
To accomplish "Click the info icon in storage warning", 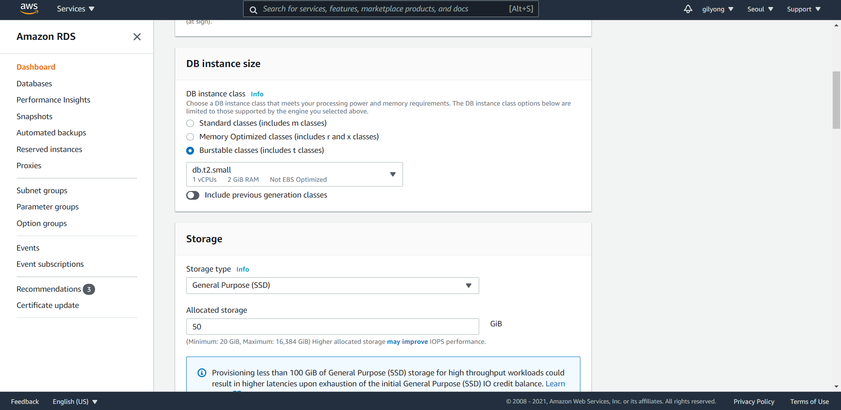I will [x=202, y=373].
